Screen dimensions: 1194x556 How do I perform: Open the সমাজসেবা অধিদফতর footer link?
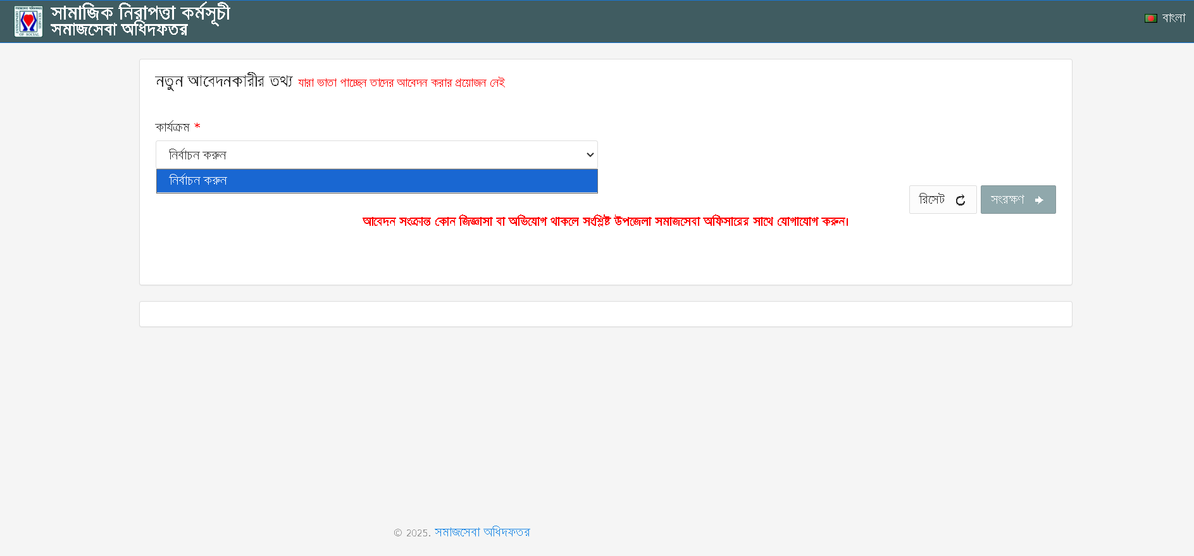482,533
